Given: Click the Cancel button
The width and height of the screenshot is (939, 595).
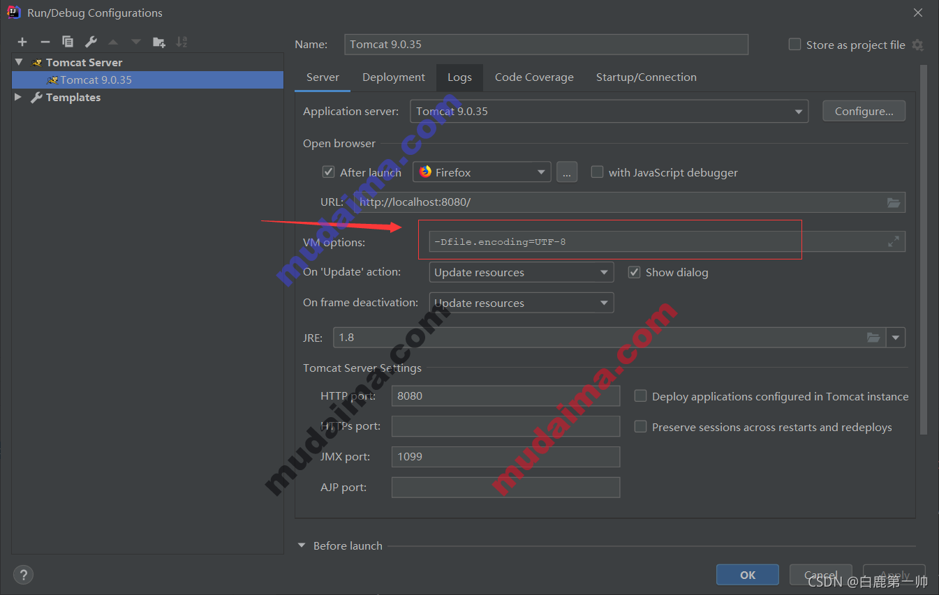Looking at the screenshot, I should (821, 575).
